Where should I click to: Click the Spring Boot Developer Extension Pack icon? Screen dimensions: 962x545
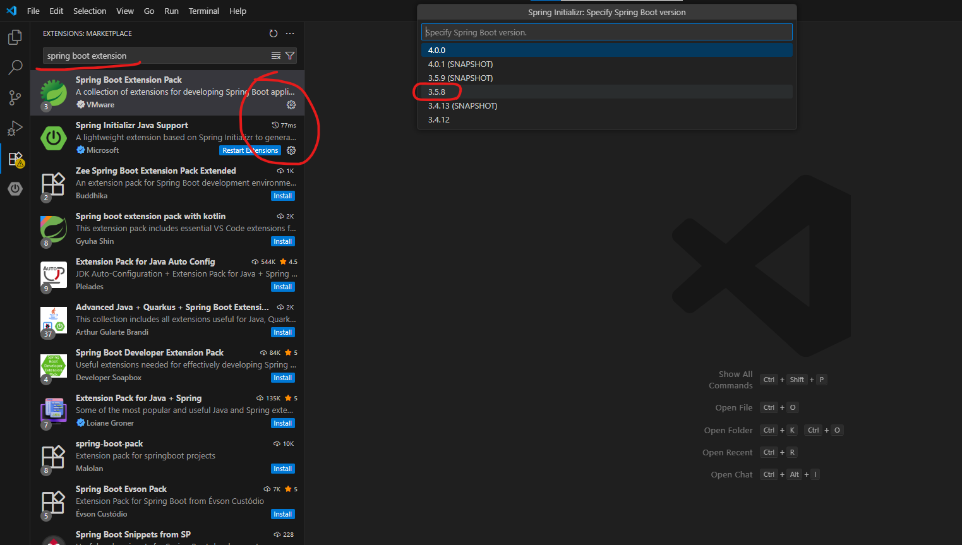54,366
